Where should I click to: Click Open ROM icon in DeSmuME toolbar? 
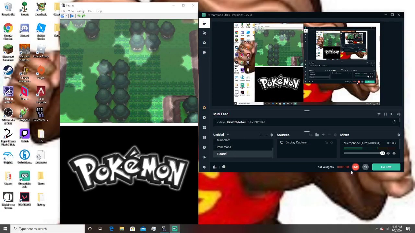point(63,16)
